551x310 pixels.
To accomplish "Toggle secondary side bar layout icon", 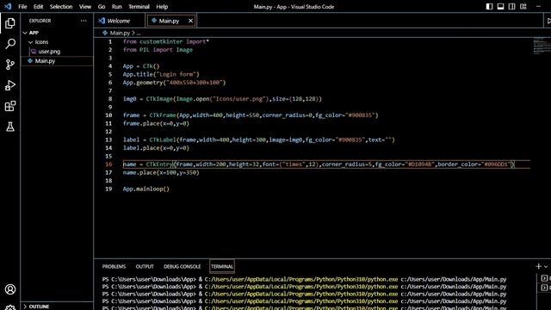I will [511, 6].
